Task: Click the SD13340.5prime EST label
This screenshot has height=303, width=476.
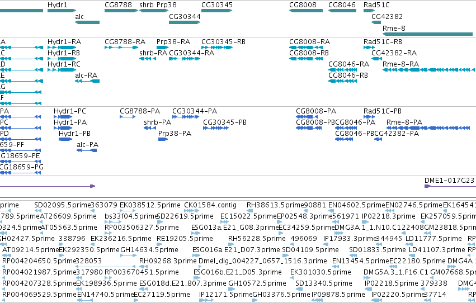Action: click(324, 283)
